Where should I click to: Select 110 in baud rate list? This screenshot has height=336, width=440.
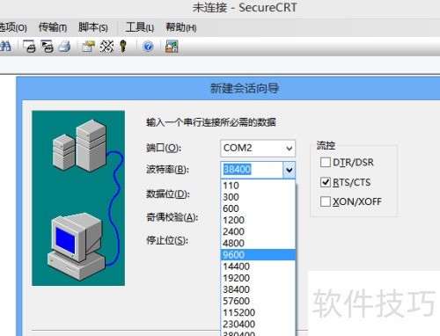click(258, 186)
